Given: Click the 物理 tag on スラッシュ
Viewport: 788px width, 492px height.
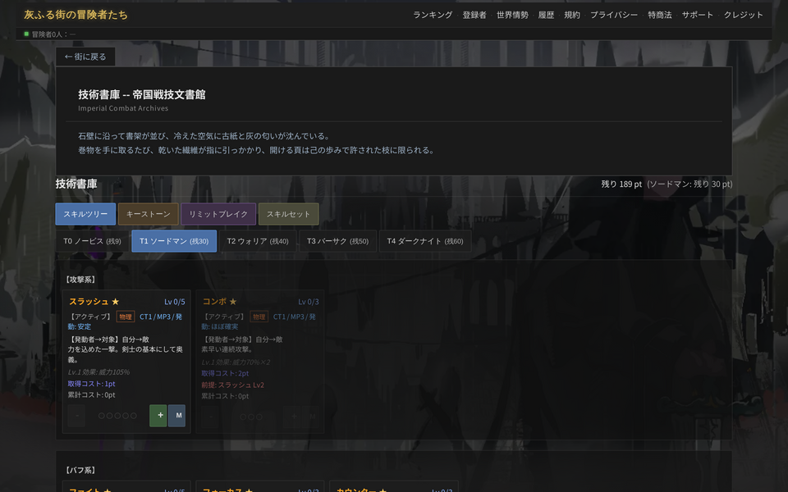Looking at the screenshot, I should (x=126, y=317).
